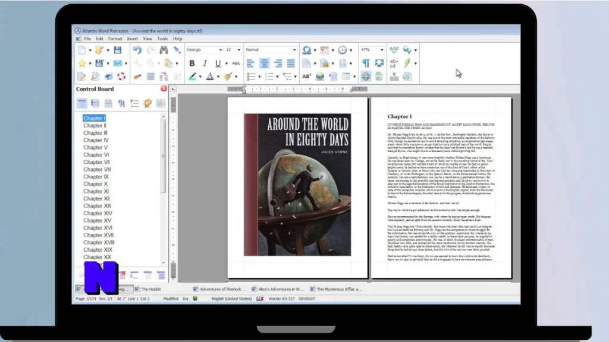Image resolution: width=609 pixels, height=342 pixels.
Task: Open the Tools menu
Action: click(x=162, y=39)
